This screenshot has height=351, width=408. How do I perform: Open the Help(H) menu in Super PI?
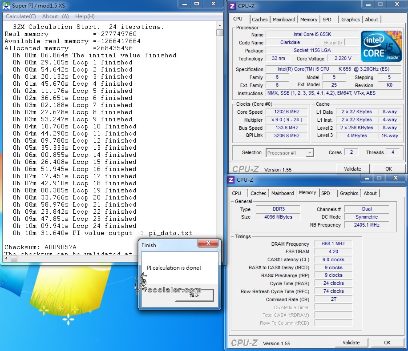[x=85, y=16]
